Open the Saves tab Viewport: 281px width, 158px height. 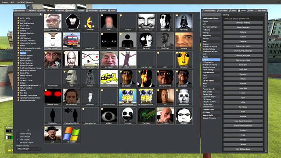click(103, 11)
